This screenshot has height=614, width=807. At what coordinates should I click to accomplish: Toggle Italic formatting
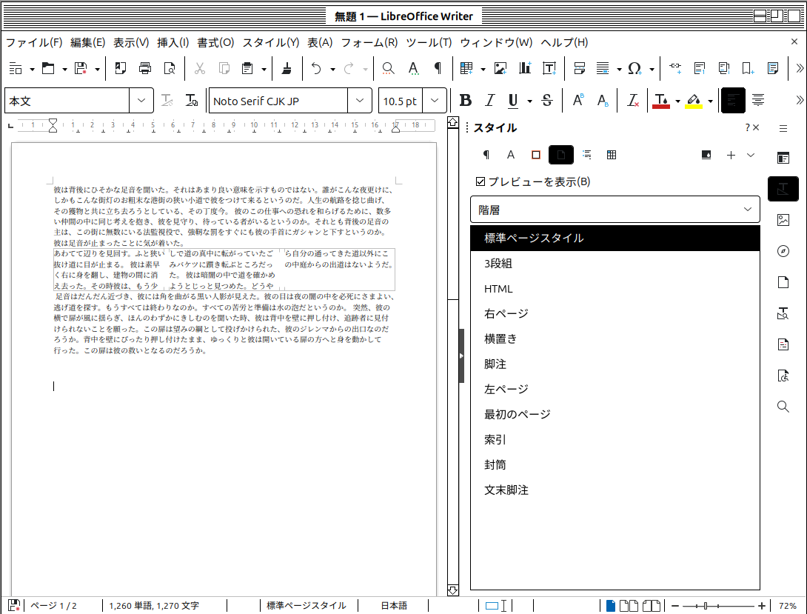(490, 101)
